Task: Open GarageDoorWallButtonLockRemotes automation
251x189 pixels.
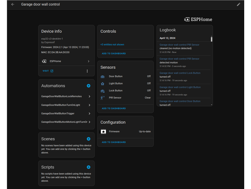Action: [66, 97]
